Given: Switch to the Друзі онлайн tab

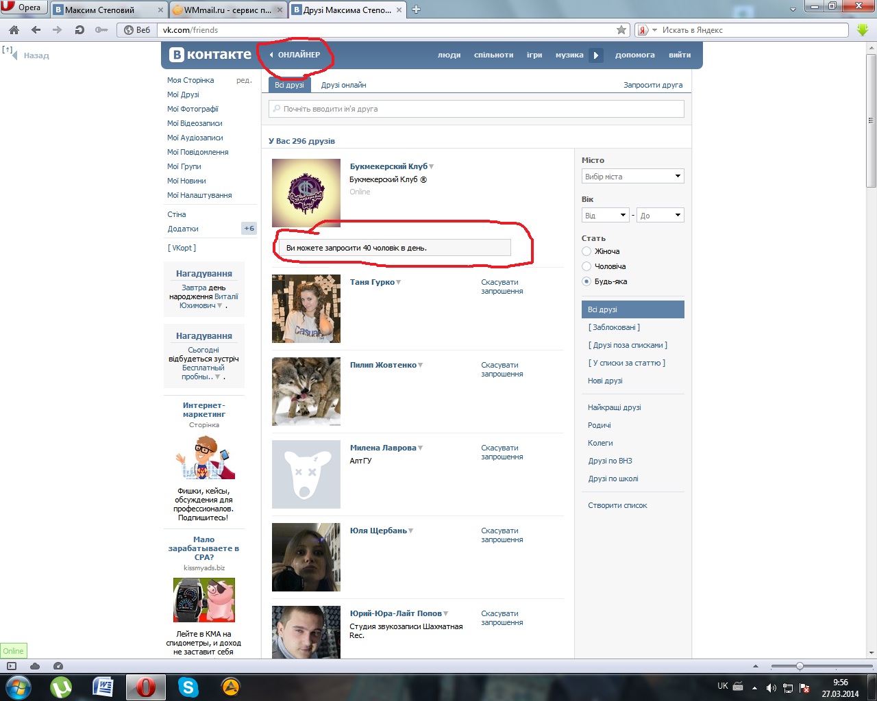Looking at the screenshot, I should click(x=343, y=85).
